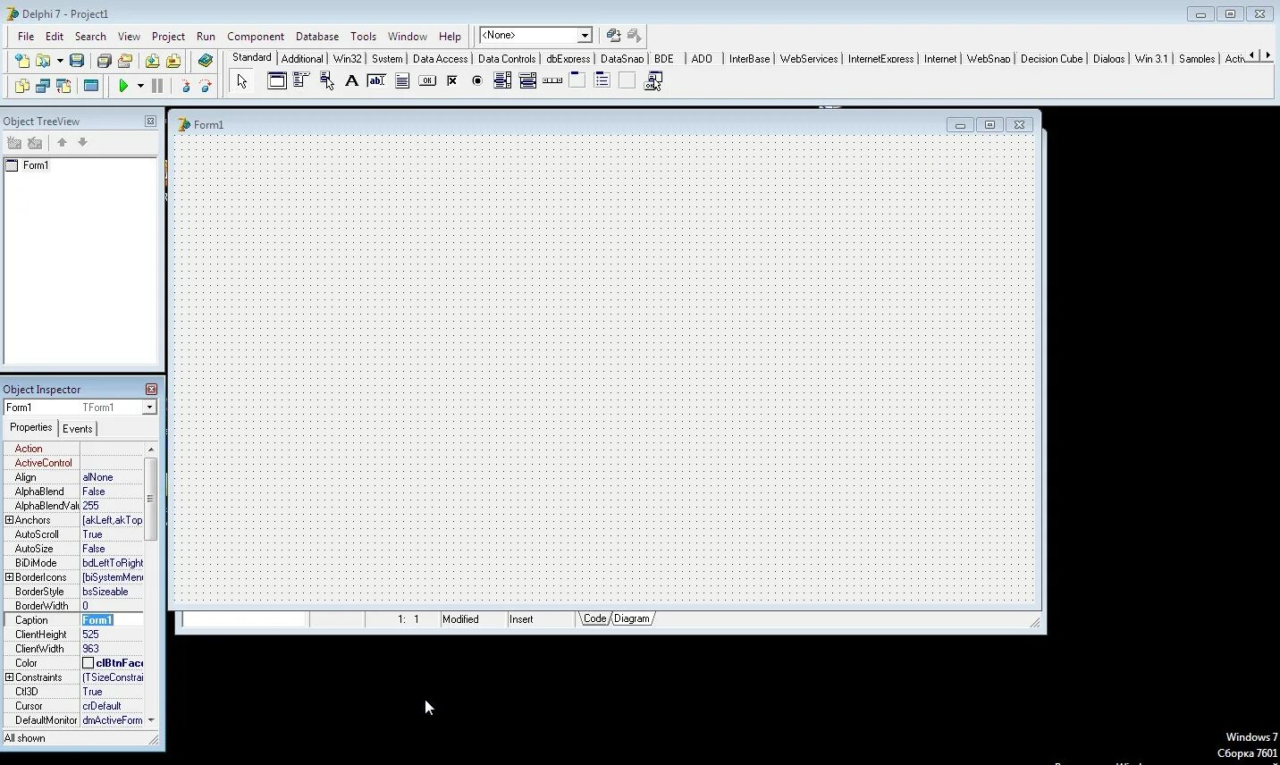
Task: Select the ScrollBar component icon
Action: click(x=552, y=80)
